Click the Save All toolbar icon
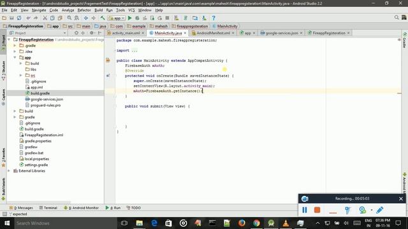Viewport: 408px width, 229px height. pos(11,18)
